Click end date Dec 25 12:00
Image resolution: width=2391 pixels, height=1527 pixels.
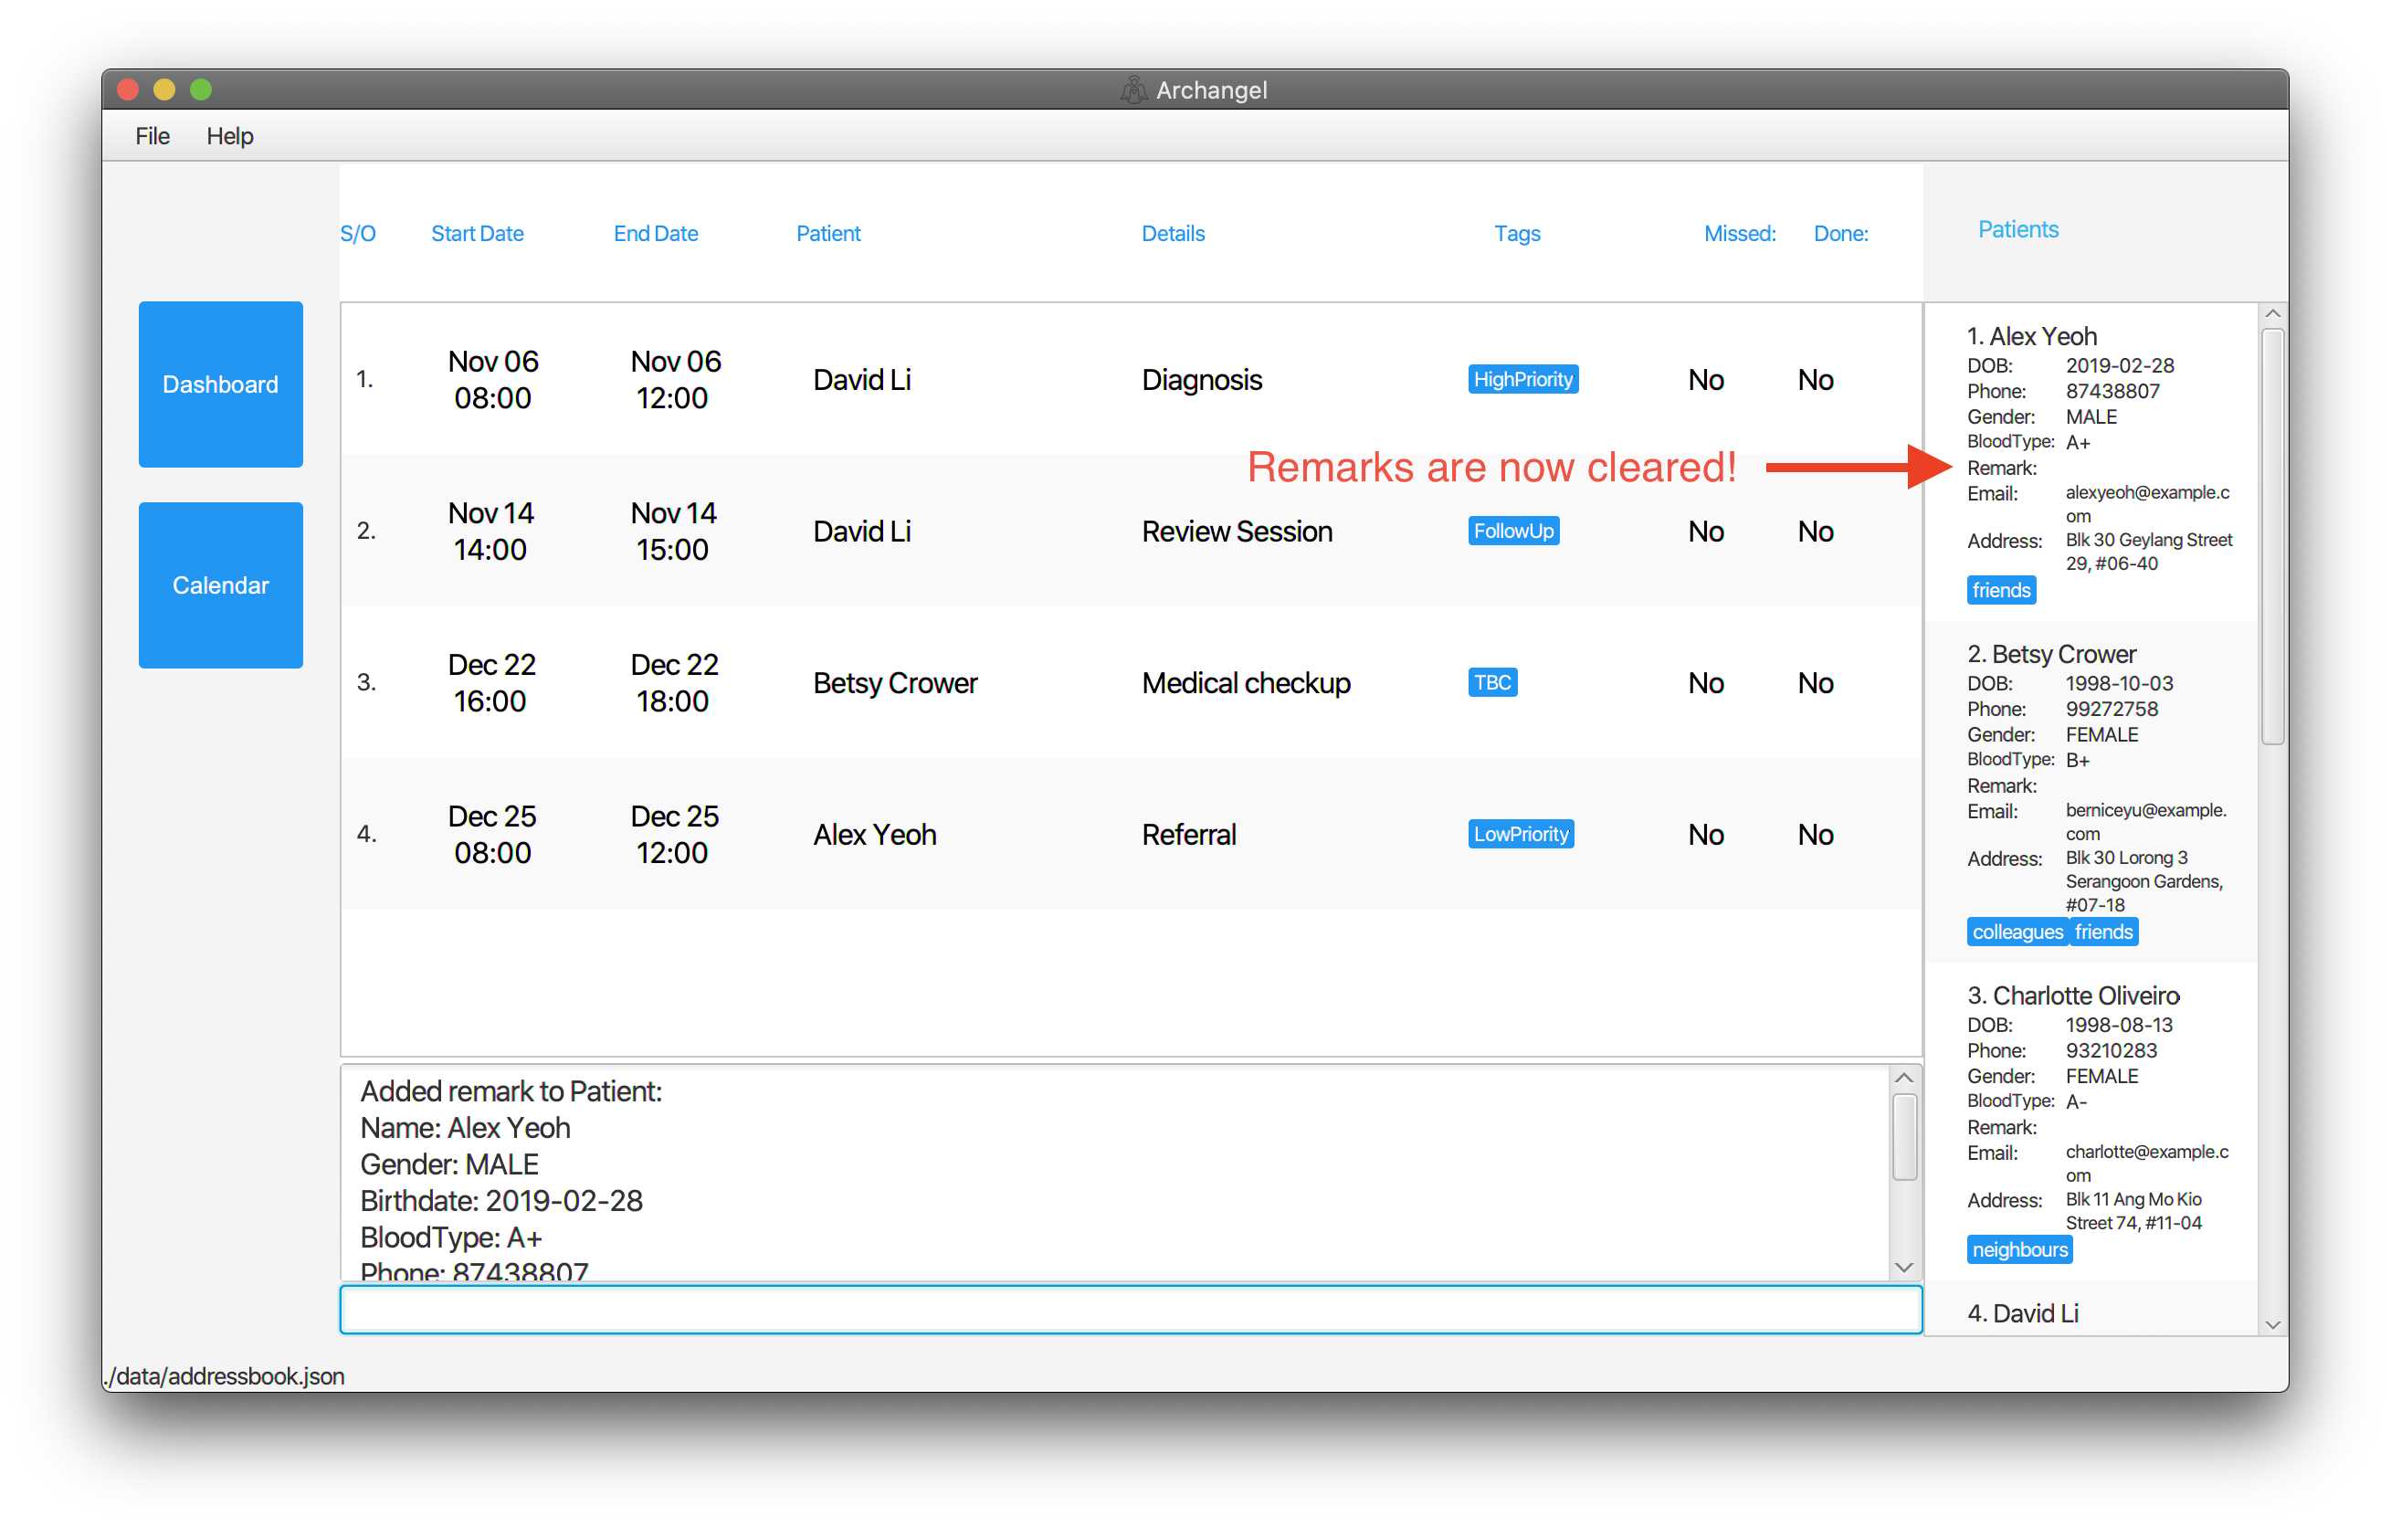pyautogui.click(x=674, y=835)
